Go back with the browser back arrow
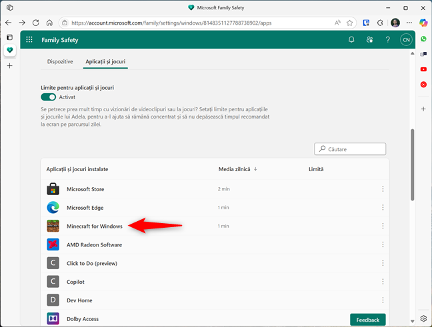The image size is (432, 327). click(8, 23)
